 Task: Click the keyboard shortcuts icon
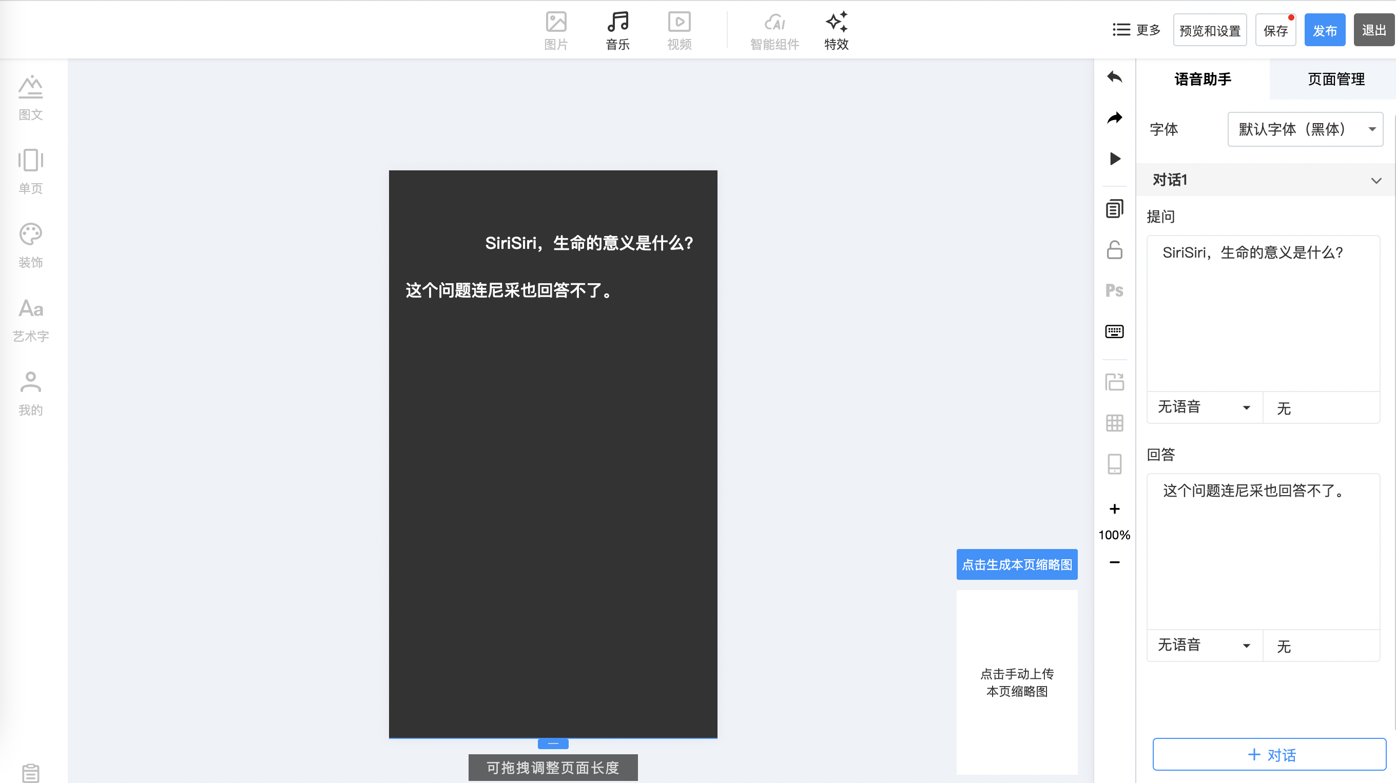(1114, 331)
